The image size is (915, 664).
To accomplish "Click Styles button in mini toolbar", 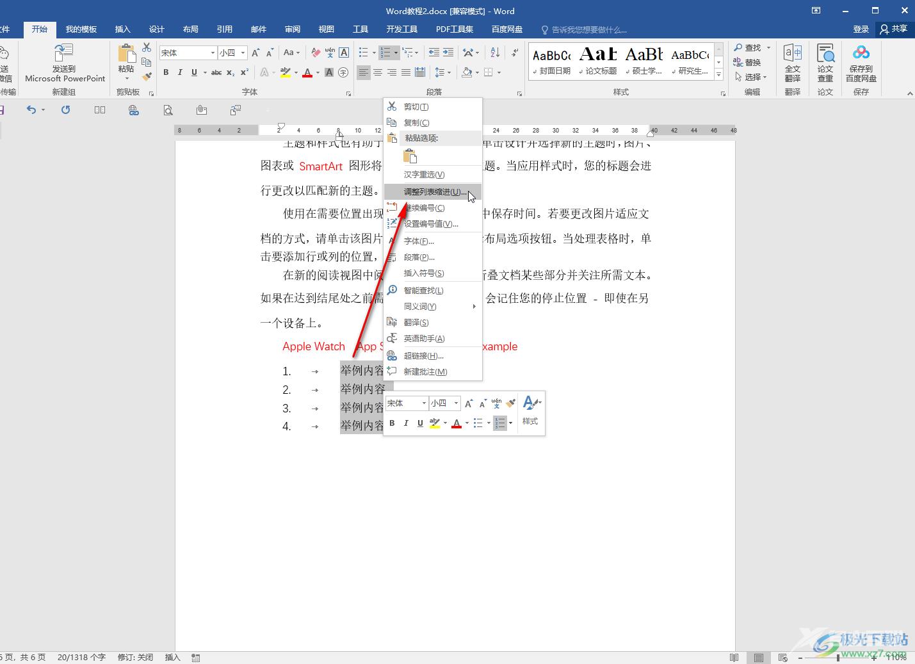I will click(531, 411).
